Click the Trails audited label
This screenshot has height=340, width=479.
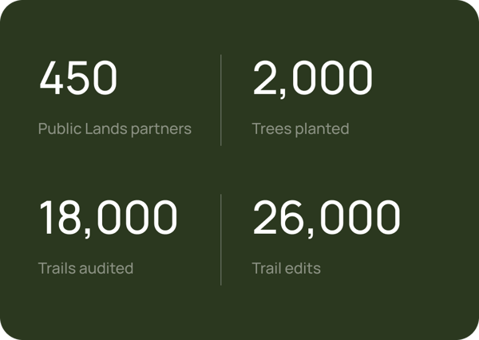coord(86,268)
